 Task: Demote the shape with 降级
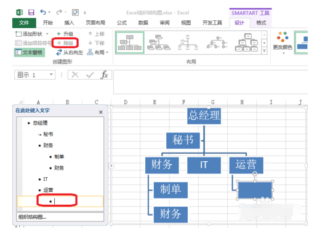point(65,43)
